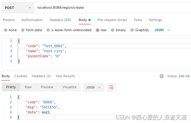Switch response view to Pretty

tap(11, 87)
